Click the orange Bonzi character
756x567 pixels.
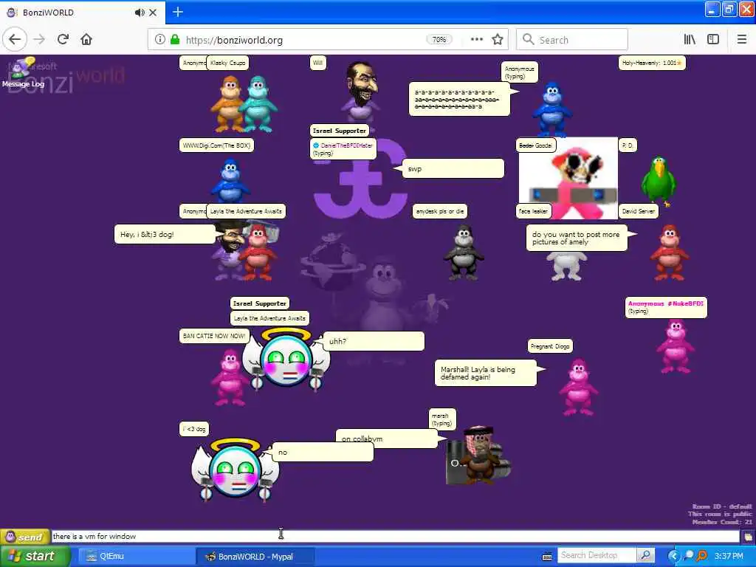(229, 103)
